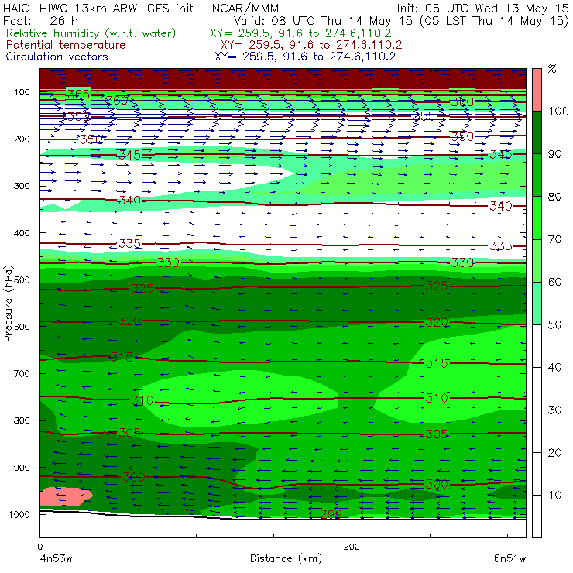Click the darkest green 90–100 colorbar segment

click(537, 132)
